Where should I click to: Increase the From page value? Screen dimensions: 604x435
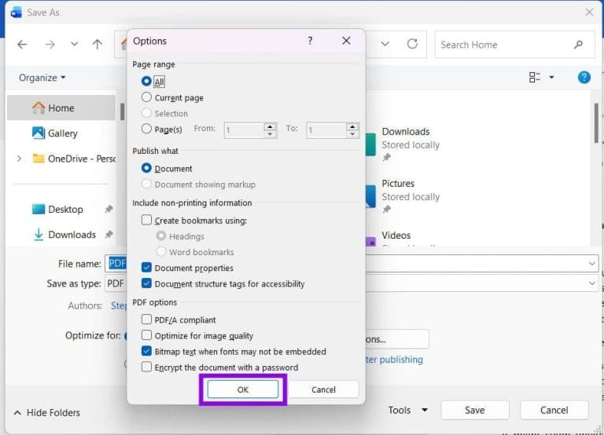tap(270, 127)
